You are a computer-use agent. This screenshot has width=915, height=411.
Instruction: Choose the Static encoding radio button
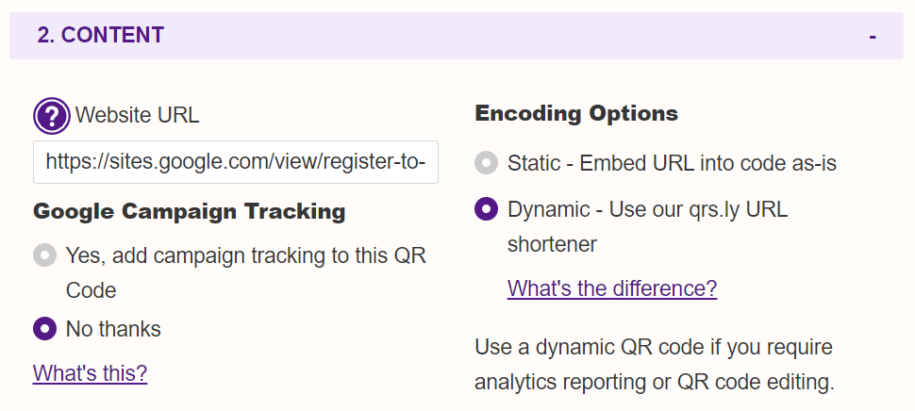coord(486,163)
